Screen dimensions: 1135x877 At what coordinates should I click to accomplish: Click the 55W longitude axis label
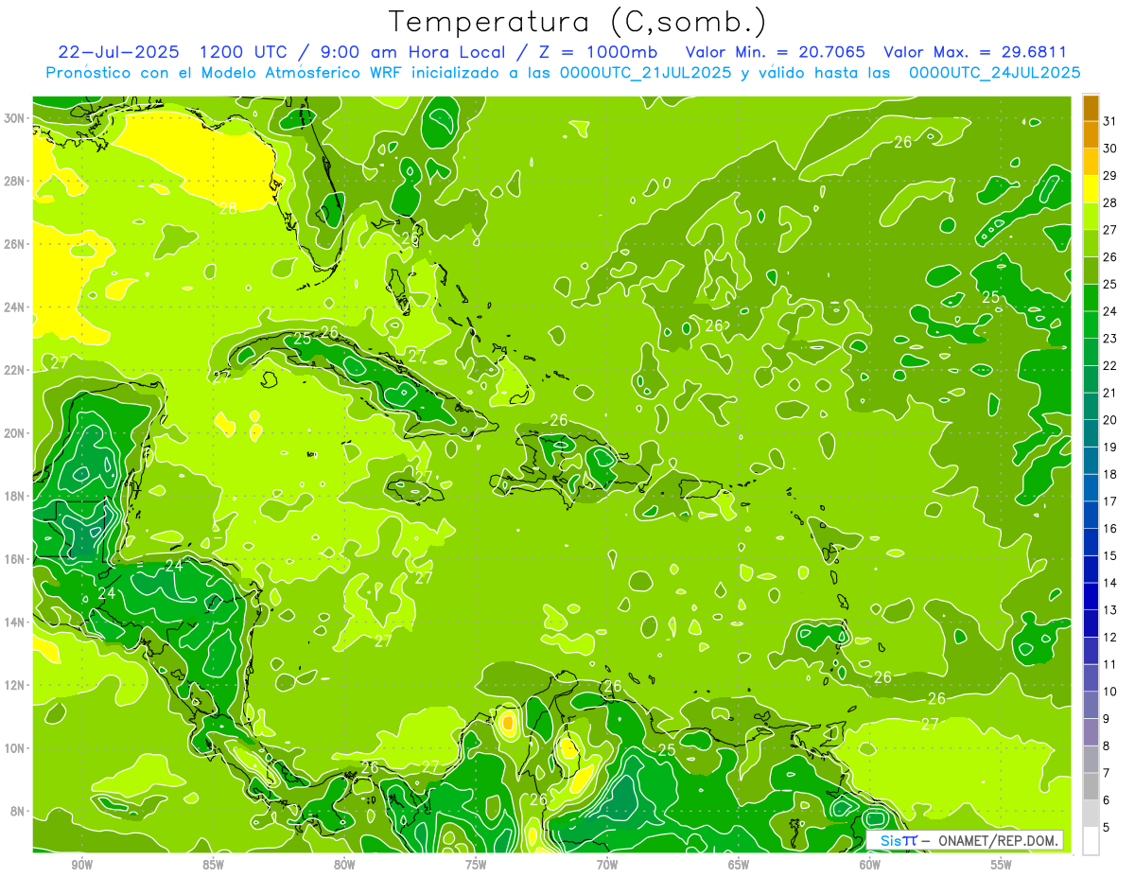tap(1002, 866)
